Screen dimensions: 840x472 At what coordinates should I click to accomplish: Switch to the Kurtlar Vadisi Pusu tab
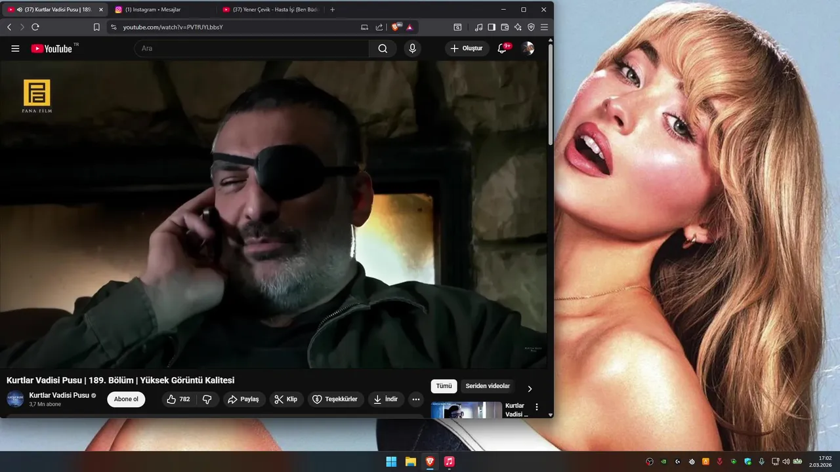click(x=54, y=9)
